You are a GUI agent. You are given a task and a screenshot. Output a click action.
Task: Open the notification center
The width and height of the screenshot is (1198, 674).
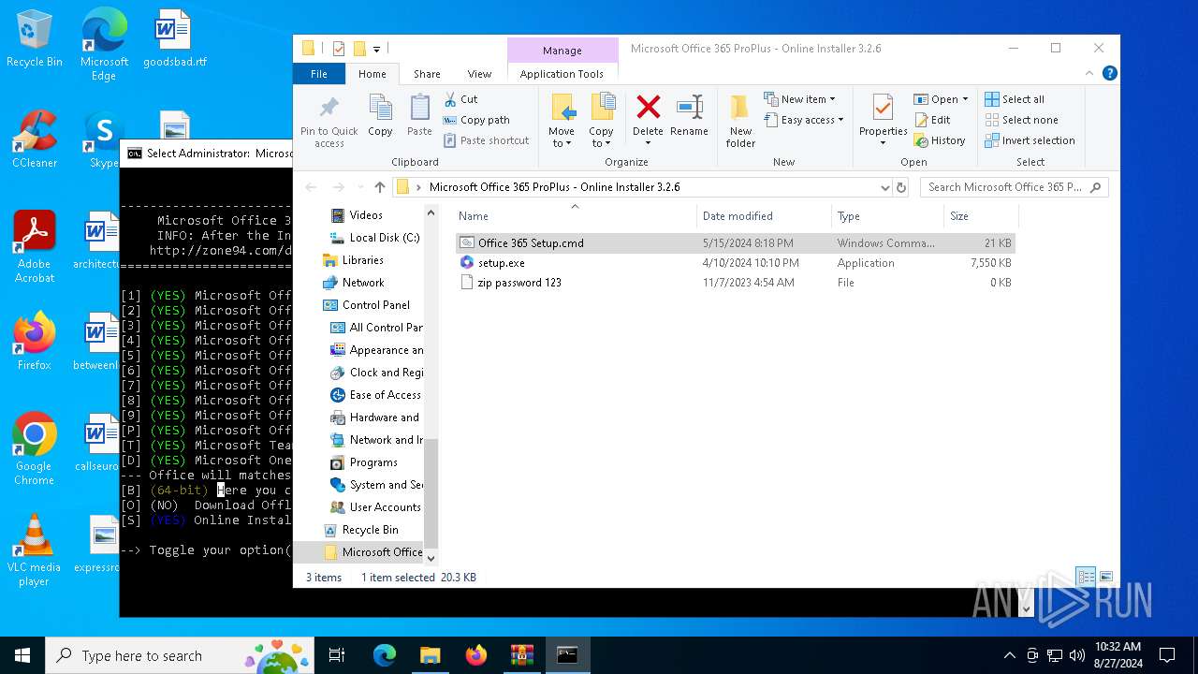click(1167, 655)
